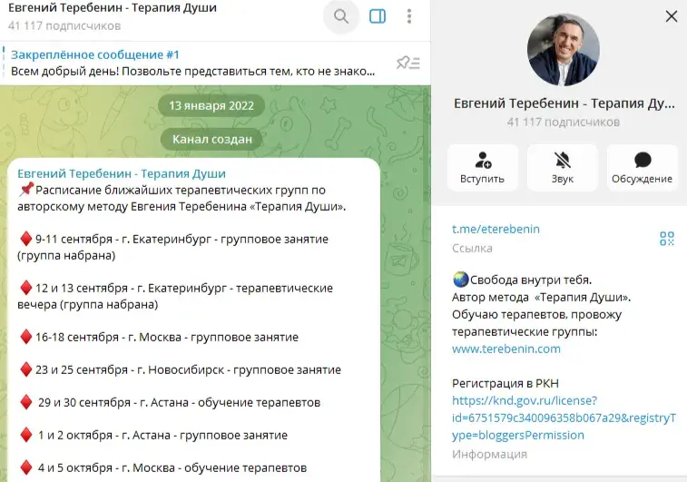Click the 23 и 25 сентября Новосибирск line
Screen dimensions: 687x482
click(180, 369)
